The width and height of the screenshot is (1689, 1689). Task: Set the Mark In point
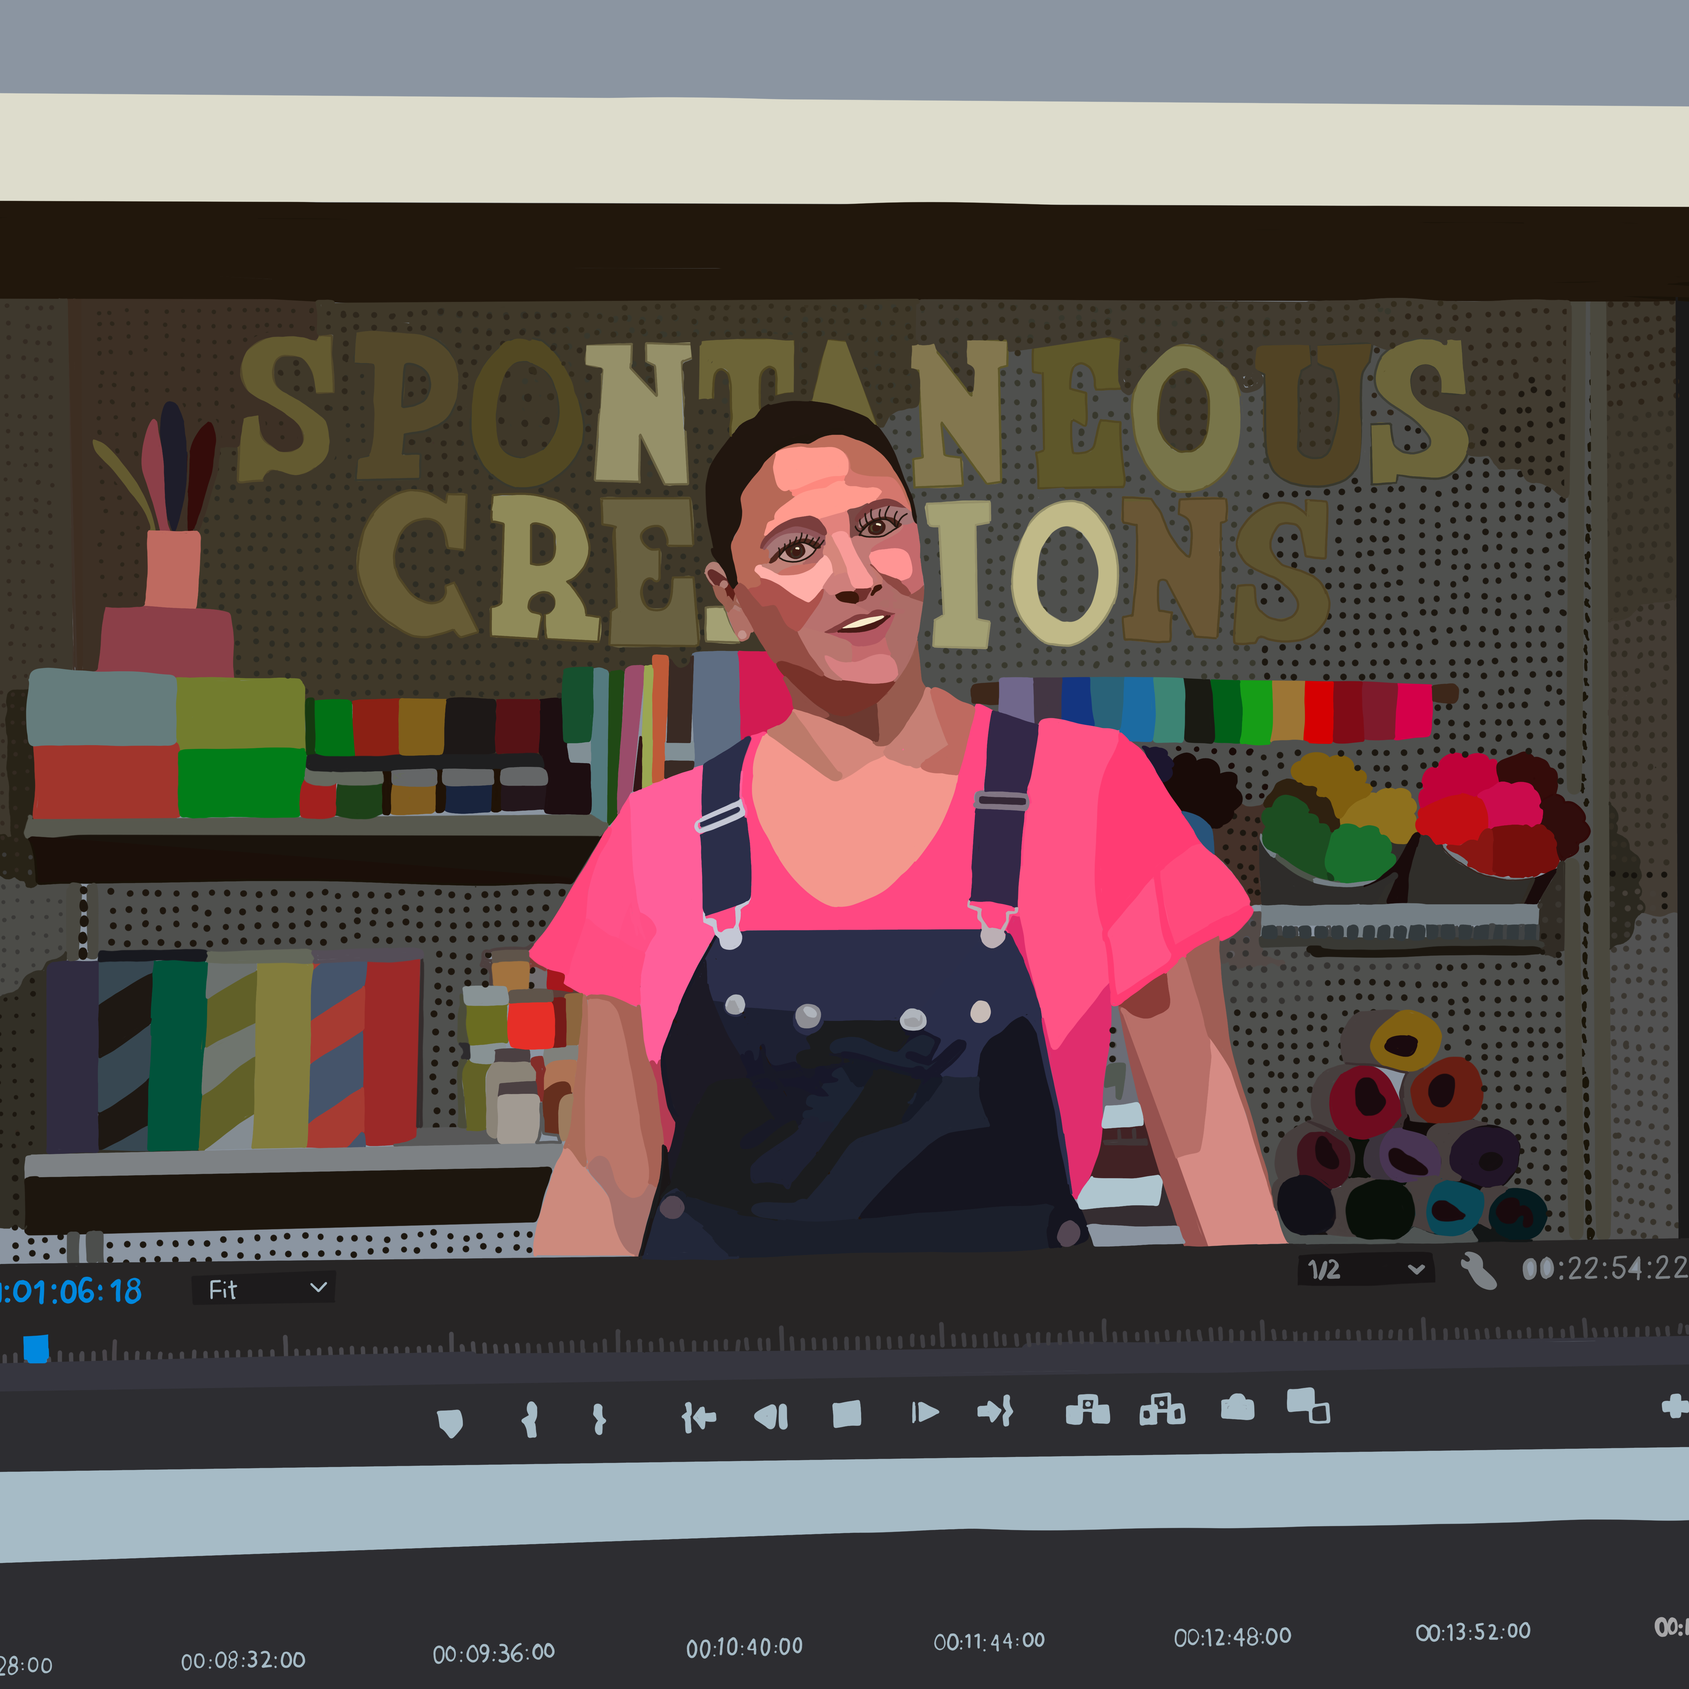point(529,1420)
